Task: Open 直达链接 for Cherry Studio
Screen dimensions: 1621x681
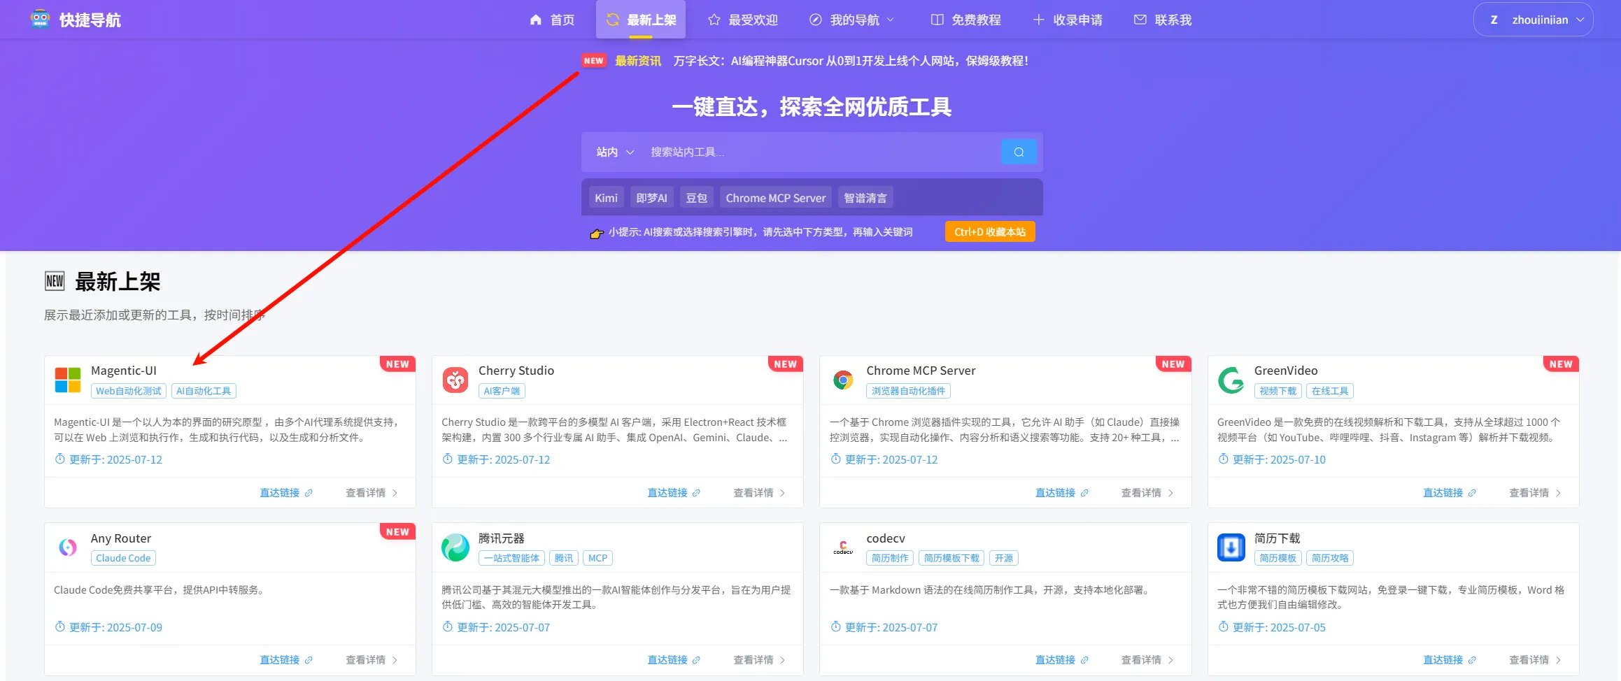Action: [x=672, y=492]
